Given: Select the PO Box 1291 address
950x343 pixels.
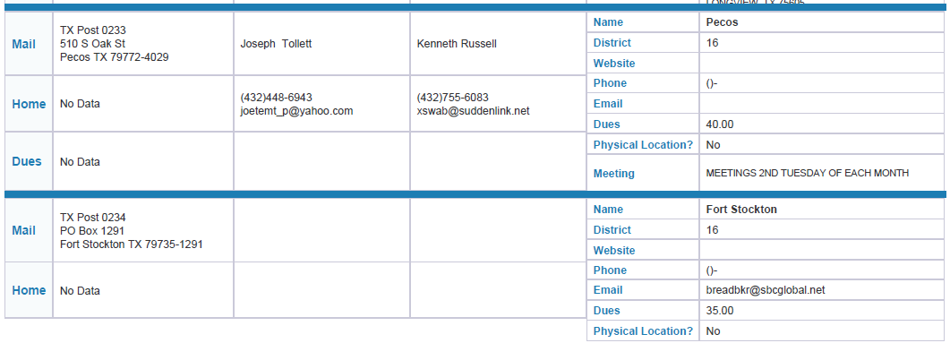Looking at the screenshot, I should click(x=92, y=231).
